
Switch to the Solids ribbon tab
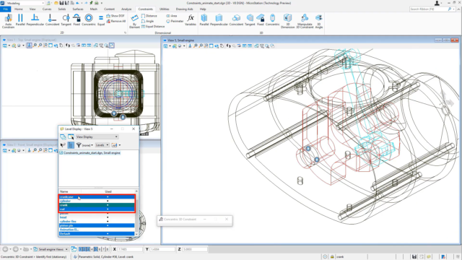pyautogui.click(x=62, y=9)
